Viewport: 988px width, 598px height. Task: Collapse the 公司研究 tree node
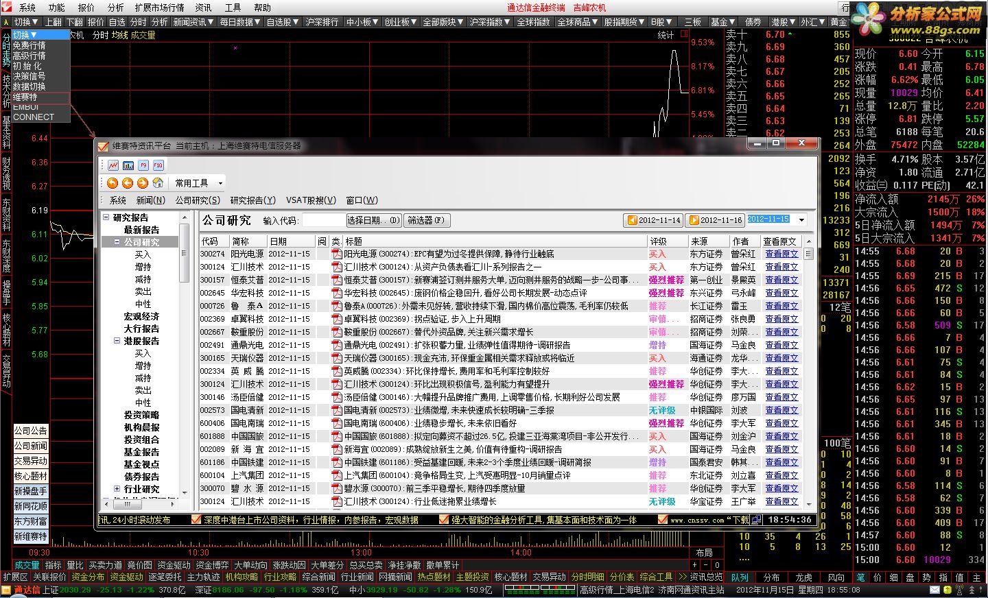(117, 242)
